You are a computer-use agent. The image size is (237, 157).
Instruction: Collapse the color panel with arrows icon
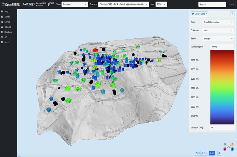coord(232,14)
